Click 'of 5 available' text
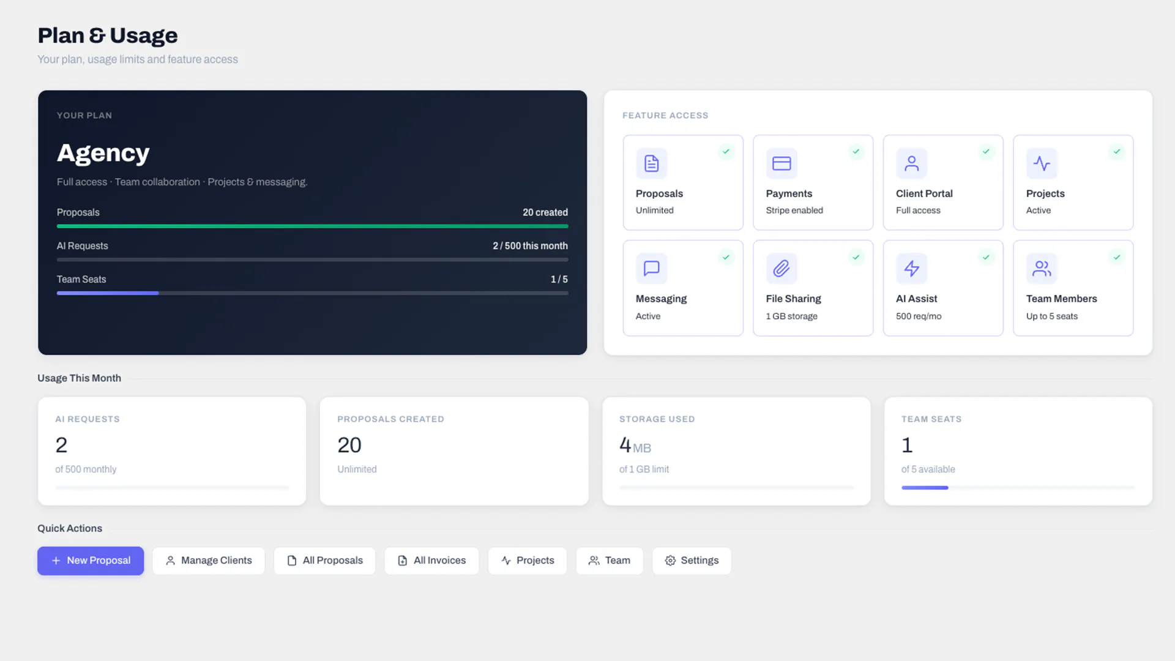Screen dimensions: 1175x661 point(928,469)
